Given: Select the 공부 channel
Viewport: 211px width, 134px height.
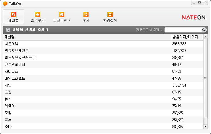Looking at the screenshot, I should click(103, 120).
